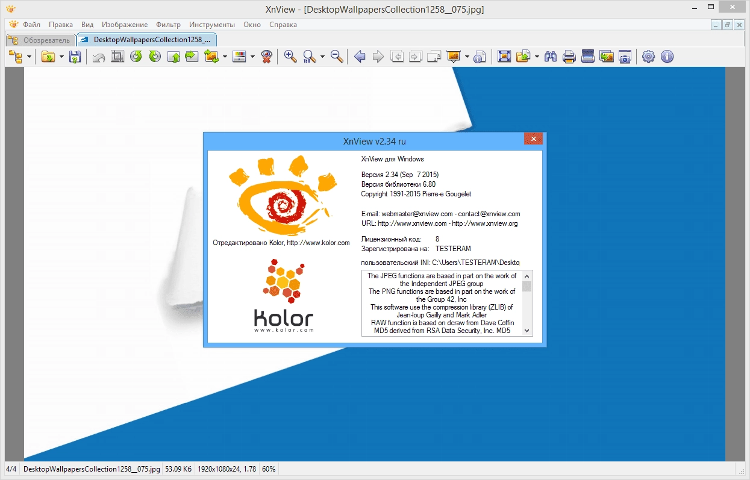750x480 pixels.
Task: Click the export folder icon
Action: (523, 57)
